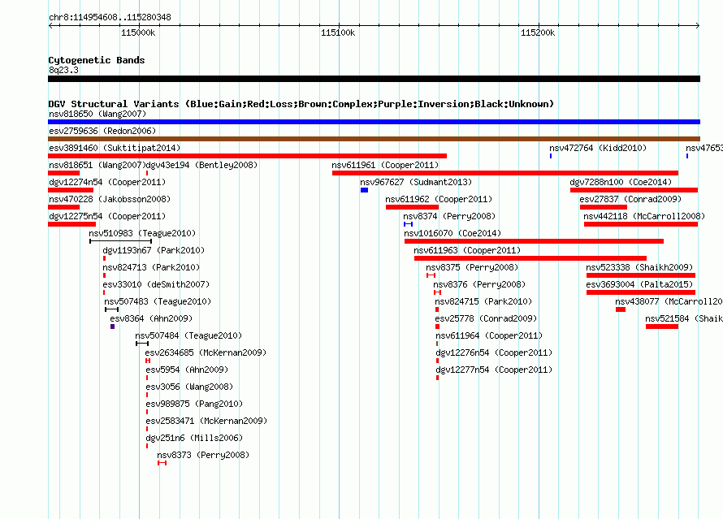Click the black 8q23.3 cytogenetic band bar
The height and width of the screenshot is (519, 723).
374,79
